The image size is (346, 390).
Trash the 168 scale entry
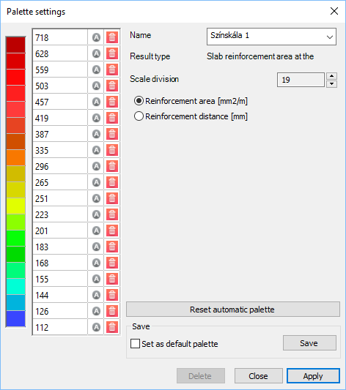[112, 263]
